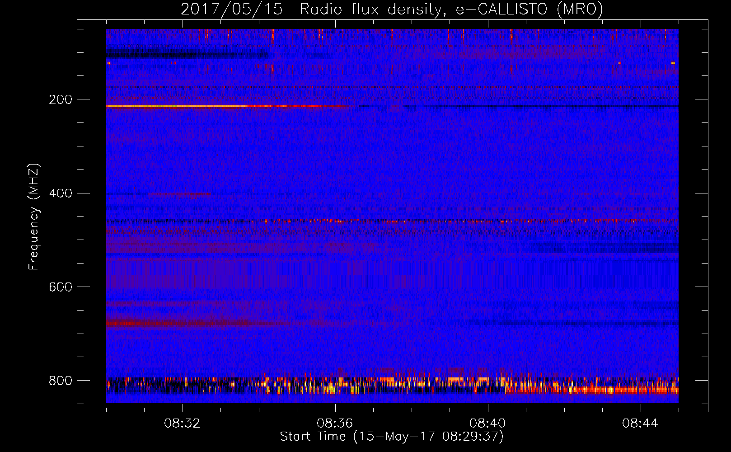Click the 600 frequency tick label
Viewport: 731px width, 452px height.
(61, 287)
